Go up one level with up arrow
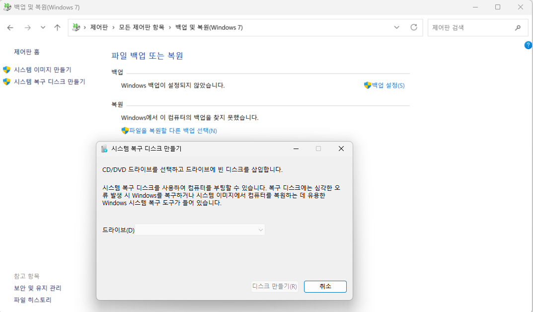This screenshot has height=312, width=533. coord(57,27)
